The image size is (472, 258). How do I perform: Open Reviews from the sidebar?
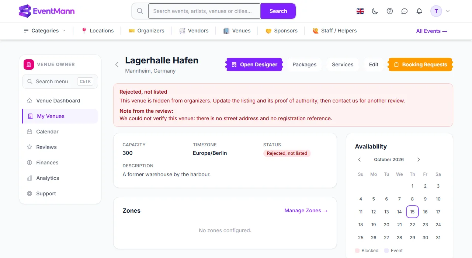click(60, 147)
